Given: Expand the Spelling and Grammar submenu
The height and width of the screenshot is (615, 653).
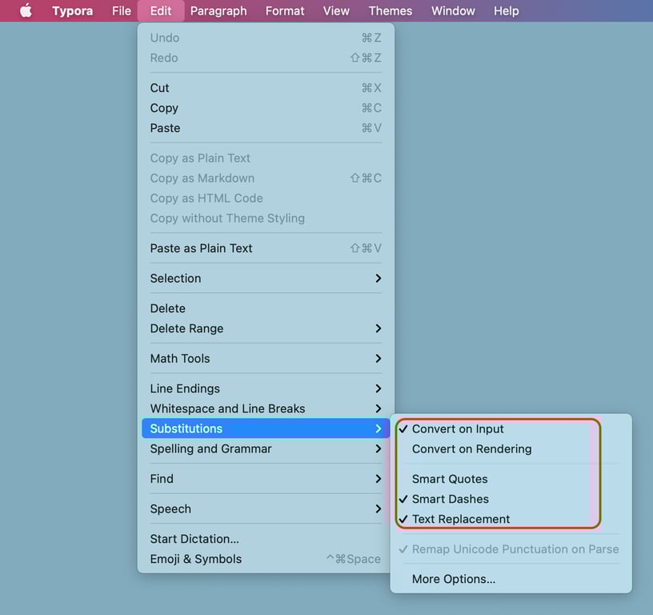Looking at the screenshot, I should tap(266, 448).
